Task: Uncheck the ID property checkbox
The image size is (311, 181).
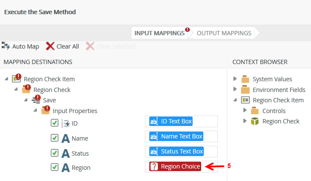Action: coord(54,123)
